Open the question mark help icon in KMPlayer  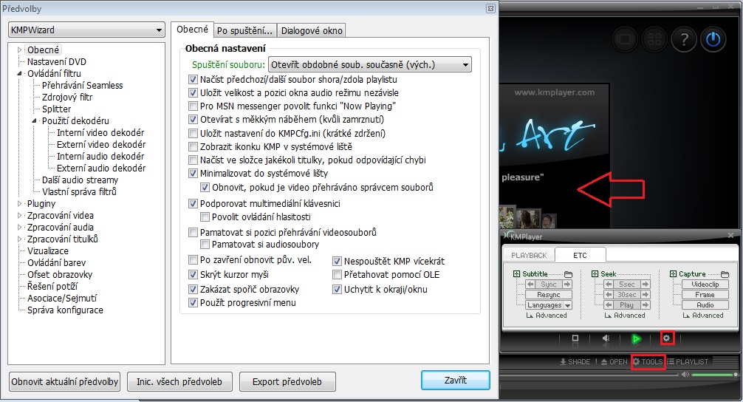(683, 39)
